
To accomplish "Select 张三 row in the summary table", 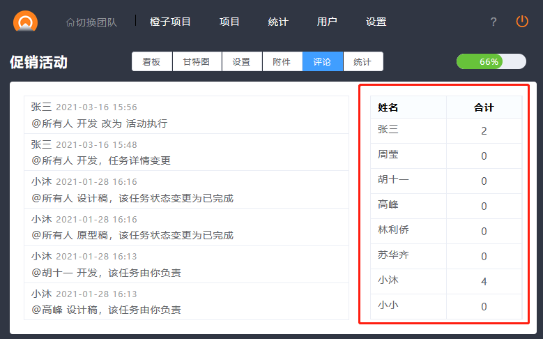I will pyautogui.click(x=446, y=130).
